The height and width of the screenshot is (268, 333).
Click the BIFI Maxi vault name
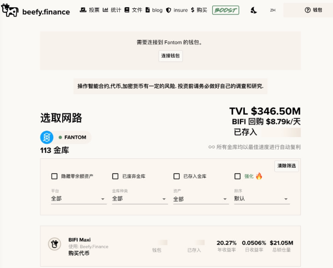tap(79, 240)
